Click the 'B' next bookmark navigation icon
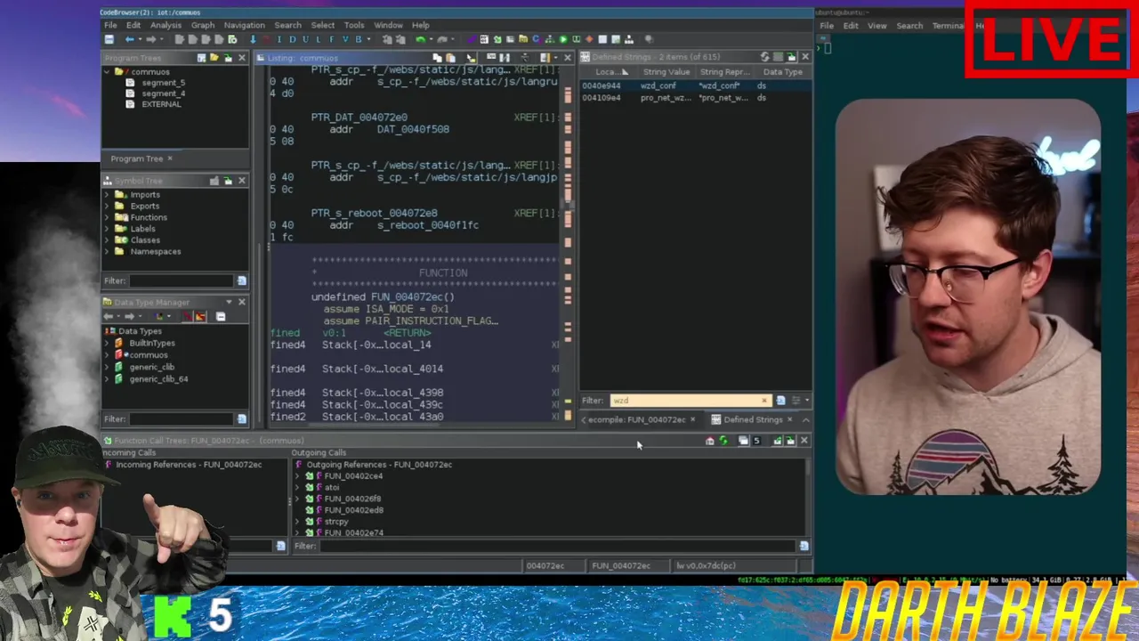 pos(358,39)
